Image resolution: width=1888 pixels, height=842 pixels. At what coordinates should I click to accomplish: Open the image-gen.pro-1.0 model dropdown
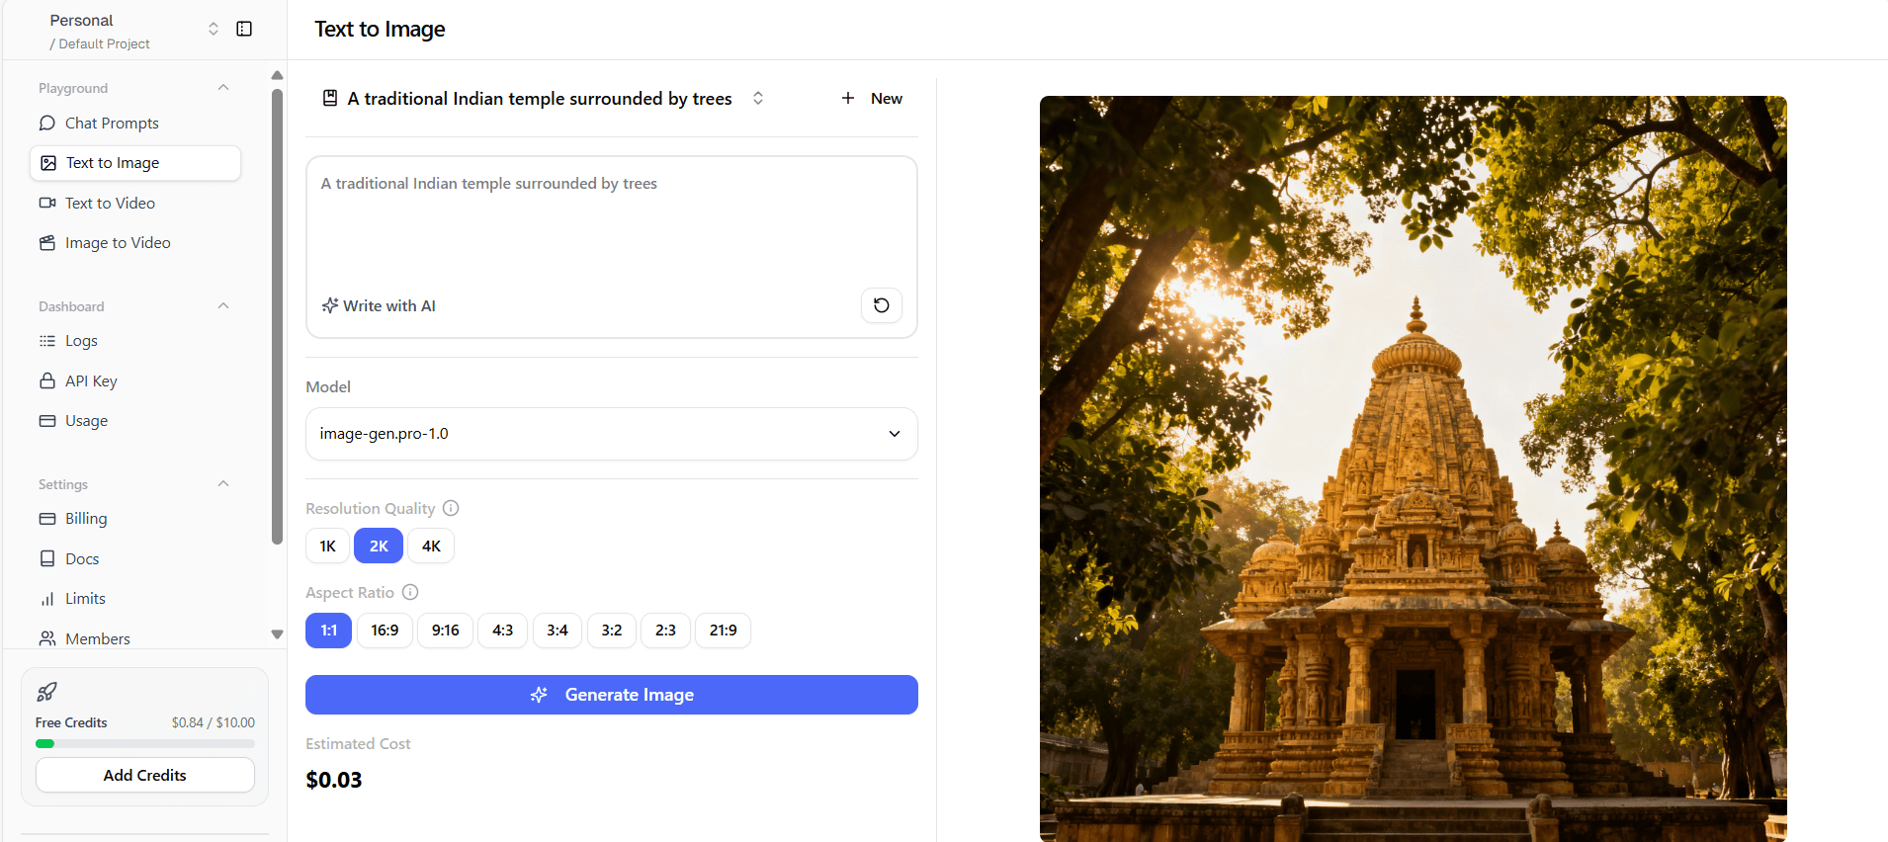[611, 434]
